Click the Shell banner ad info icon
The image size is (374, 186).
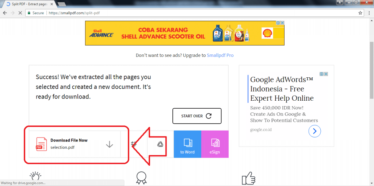(x=278, y=23)
